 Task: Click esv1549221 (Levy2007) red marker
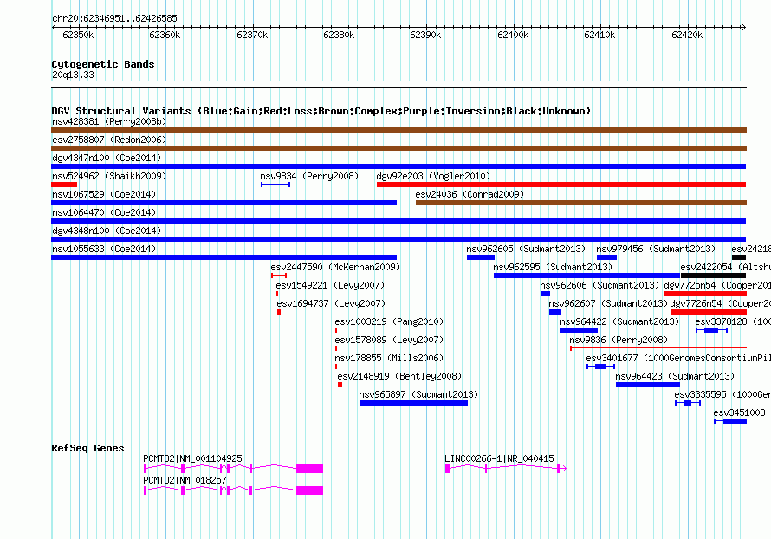point(277,294)
